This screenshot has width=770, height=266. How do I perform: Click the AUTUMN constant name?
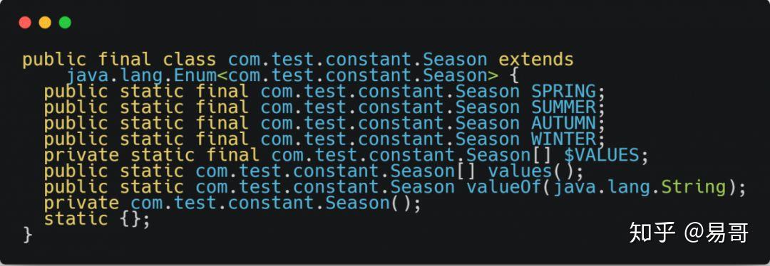[563, 124]
